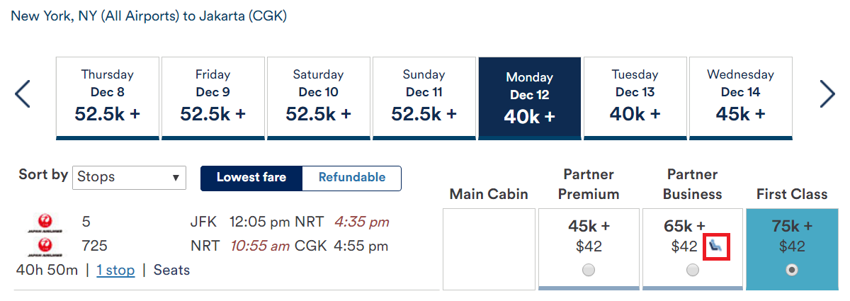Click the lie-flat seat icon in Partner Business

(717, 247)
